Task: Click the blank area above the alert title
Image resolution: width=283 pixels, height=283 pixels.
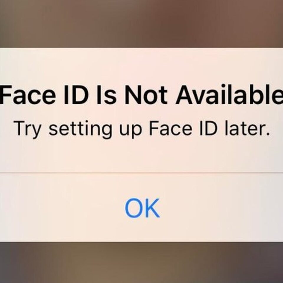Action: (x=141, y=66)
